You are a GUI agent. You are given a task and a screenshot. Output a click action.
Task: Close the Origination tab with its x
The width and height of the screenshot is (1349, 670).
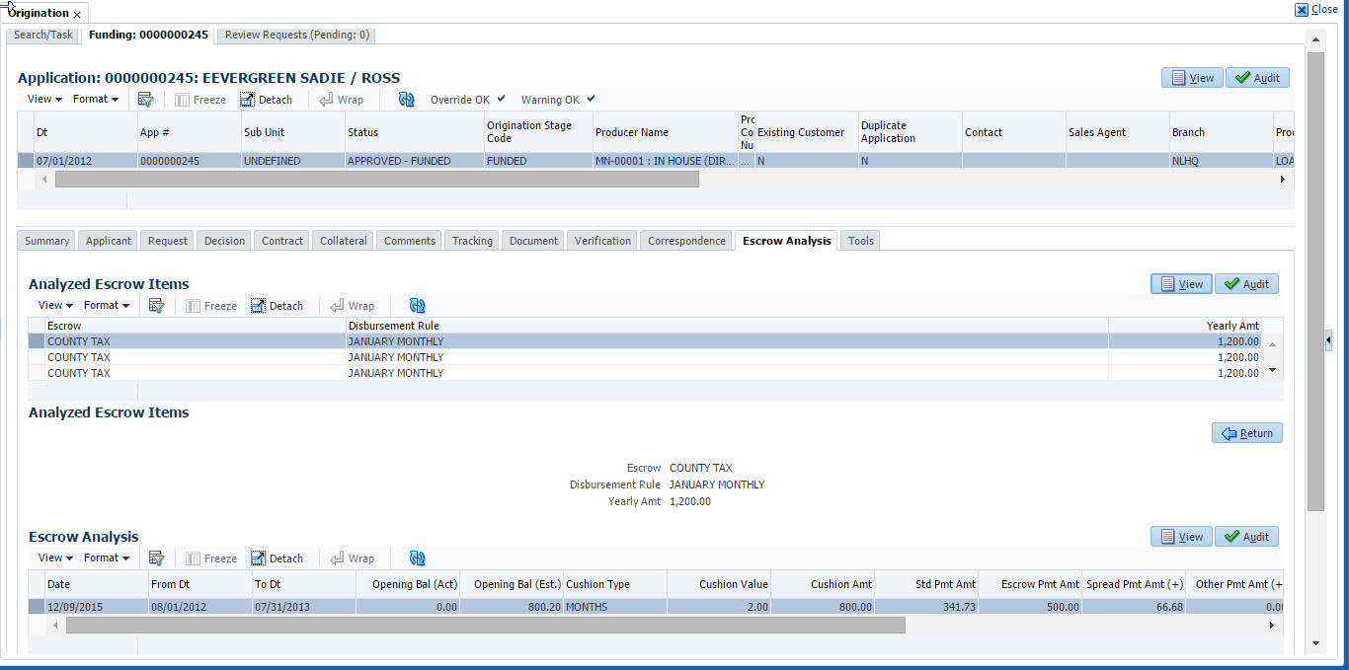pos(77,15)
